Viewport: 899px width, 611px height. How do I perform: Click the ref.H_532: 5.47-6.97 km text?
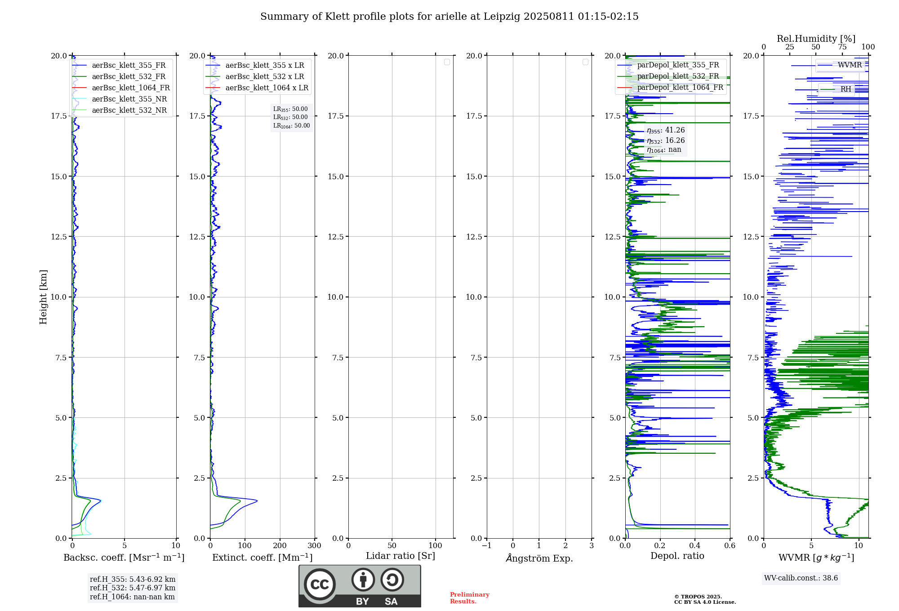[x=133, y=588]
